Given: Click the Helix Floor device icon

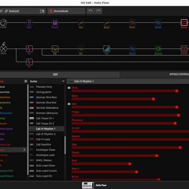Looking at the screenshot, I should tap(88, 185).
